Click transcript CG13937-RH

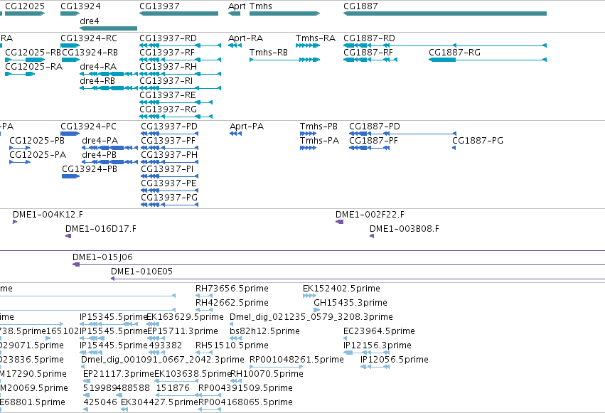point(180,74)
